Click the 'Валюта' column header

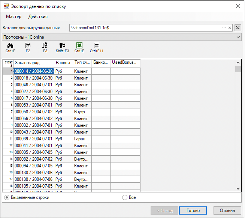[x=63, y=63]
